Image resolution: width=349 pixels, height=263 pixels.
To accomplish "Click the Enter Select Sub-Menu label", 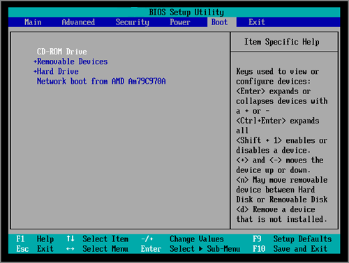I will 191,249.
